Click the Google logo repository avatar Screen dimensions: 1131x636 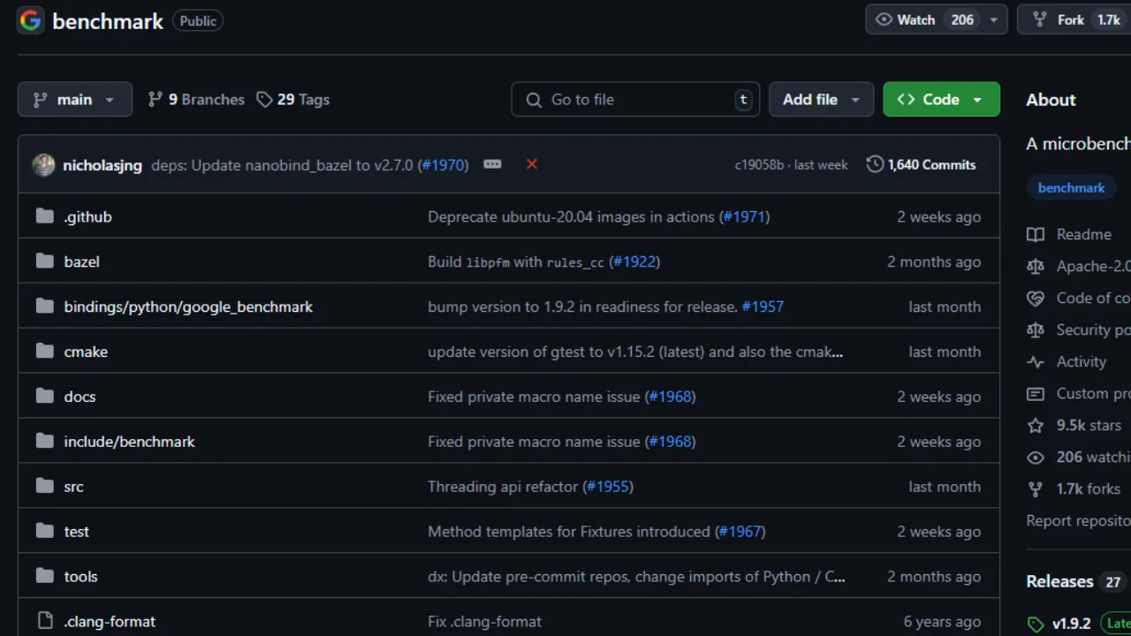click(x=31, y=20)
